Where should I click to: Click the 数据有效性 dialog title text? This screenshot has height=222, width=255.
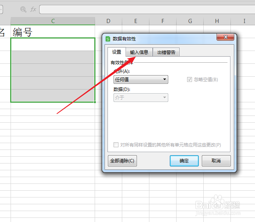[x=124, y=39]
